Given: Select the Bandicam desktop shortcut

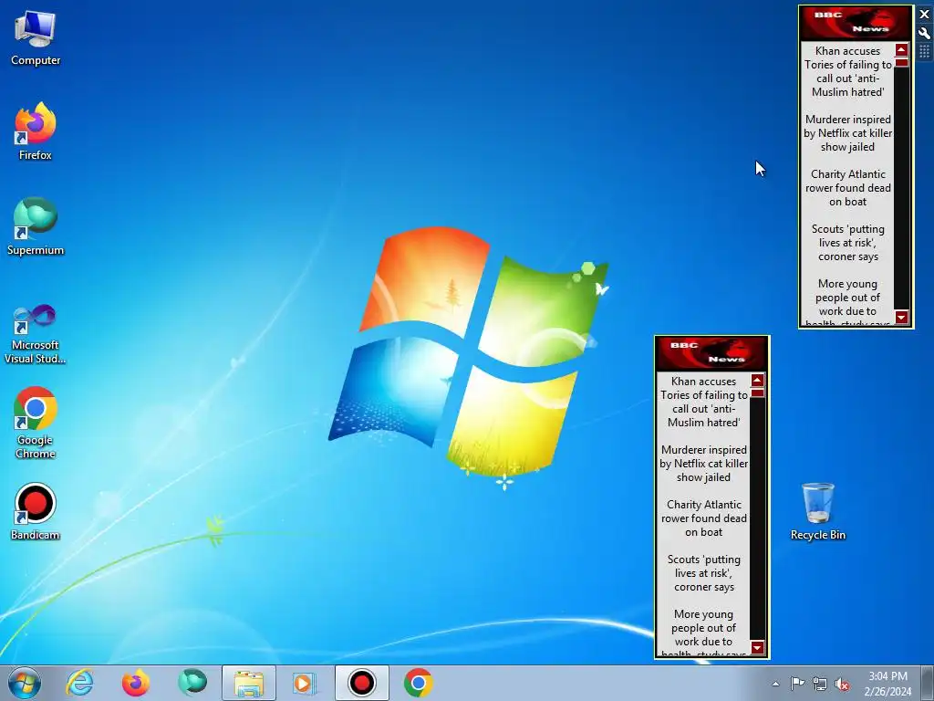Looking at the screenshot, I should tap(36, 511).
